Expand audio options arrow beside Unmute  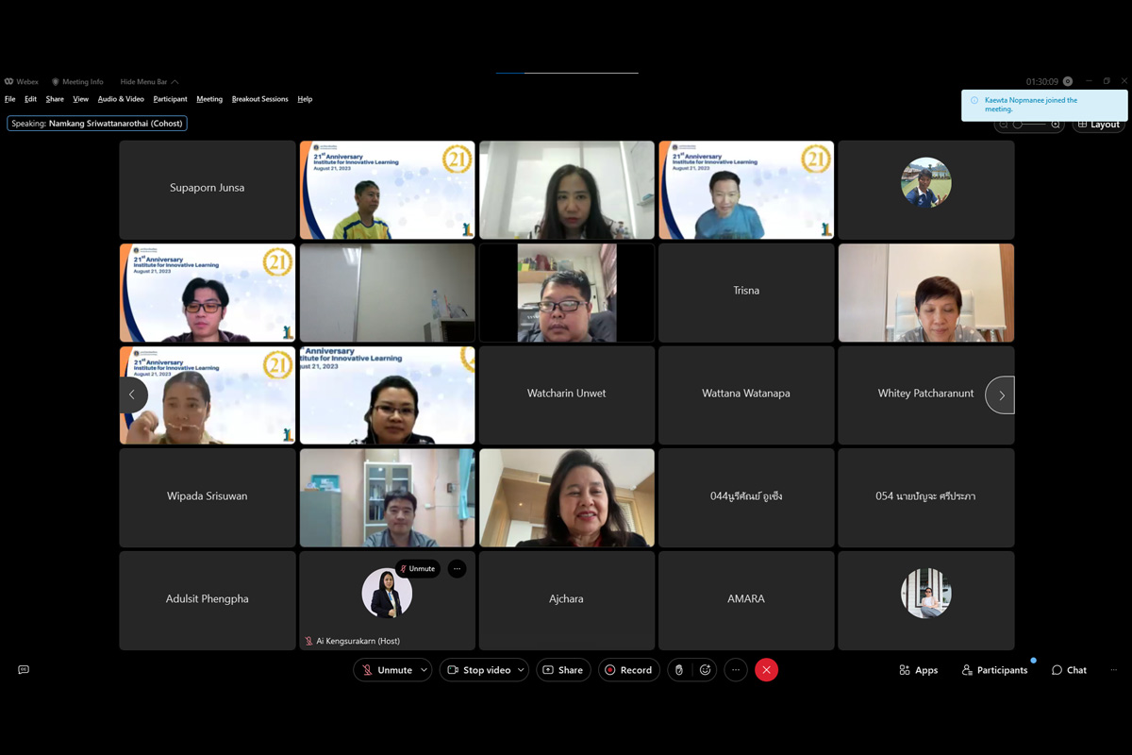[424, 670]
